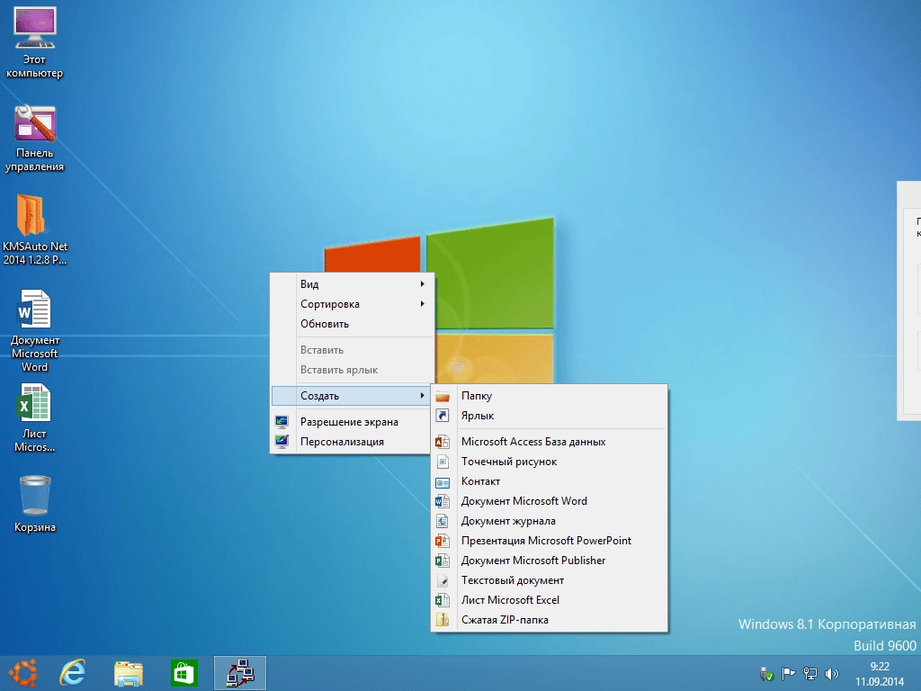This screenshot has height=691, width=921.
Task: Select Создать in the context menu
Action: point(352,396)
